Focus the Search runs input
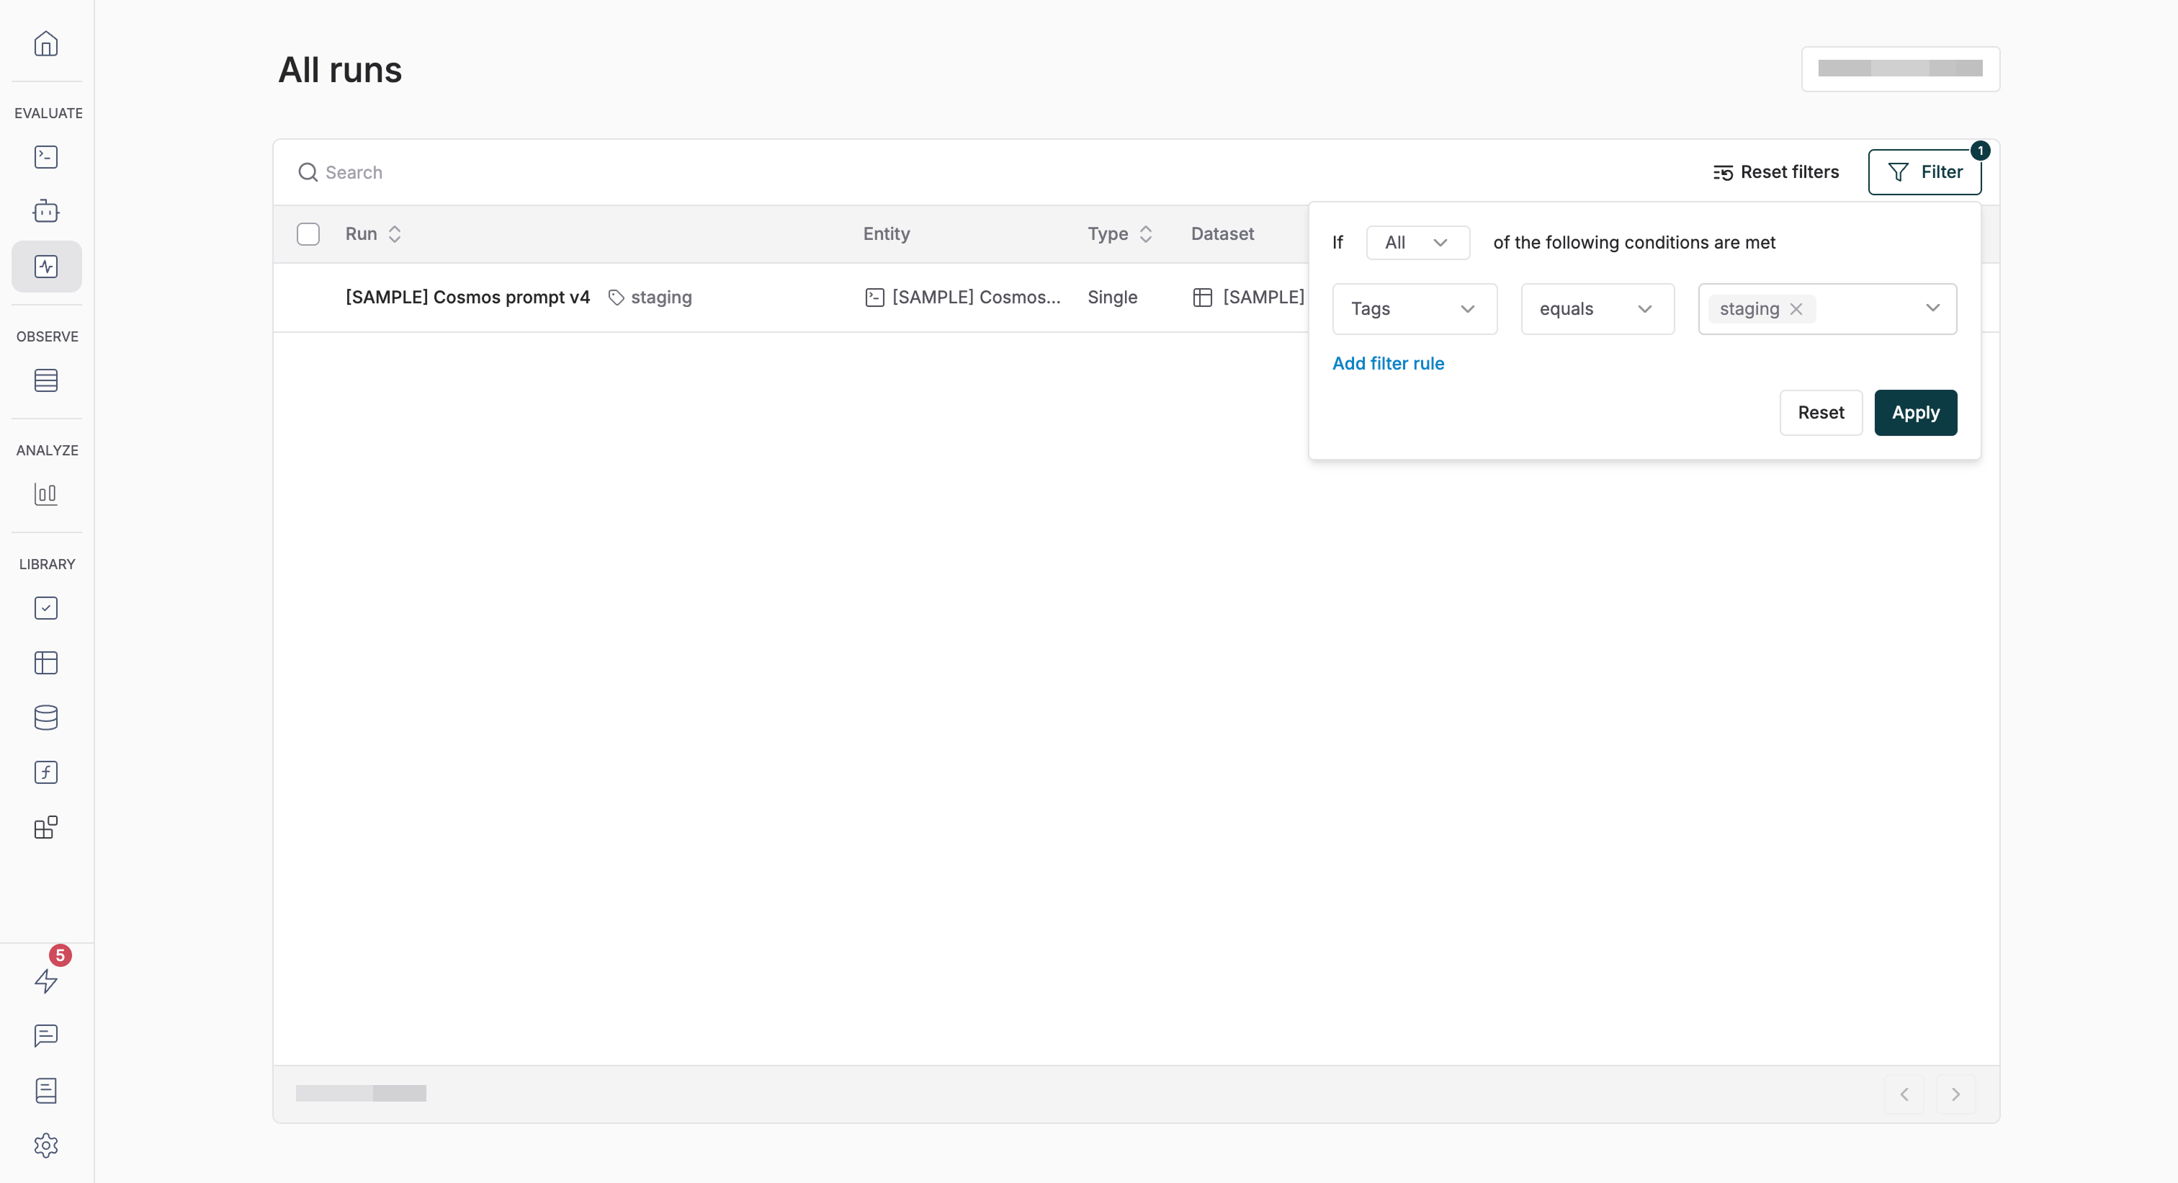This screenshot has width=2178, height=1183. click(592, 172)
